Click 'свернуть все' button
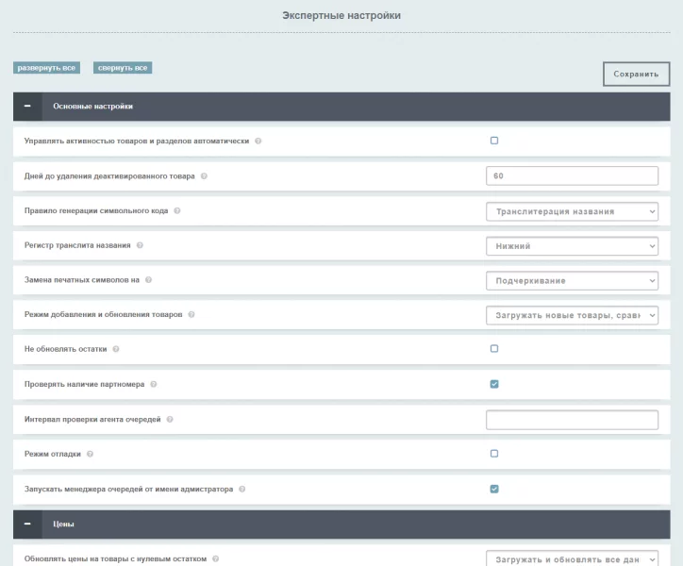Viewport: 683px width, 566px height. (123, 68)
